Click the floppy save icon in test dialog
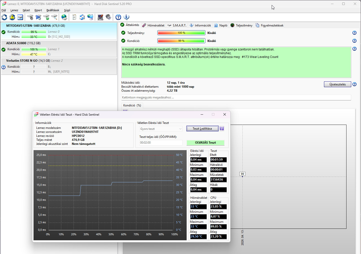Image resolution: width=361 pixels, height=254 pixels. (x=222, y=129)
